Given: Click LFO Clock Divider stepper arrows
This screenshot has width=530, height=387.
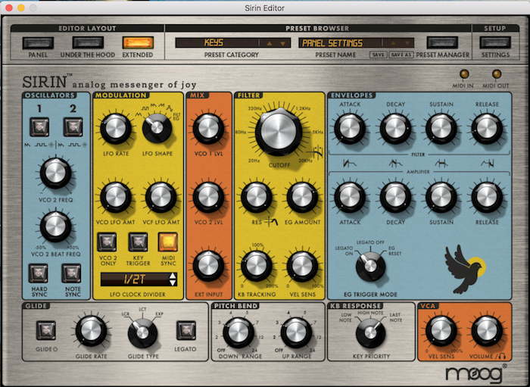Looking at the screenshot, I should click(173, 279).
